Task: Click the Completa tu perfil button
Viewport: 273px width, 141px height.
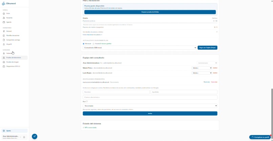Action: (x=260, y=137)
